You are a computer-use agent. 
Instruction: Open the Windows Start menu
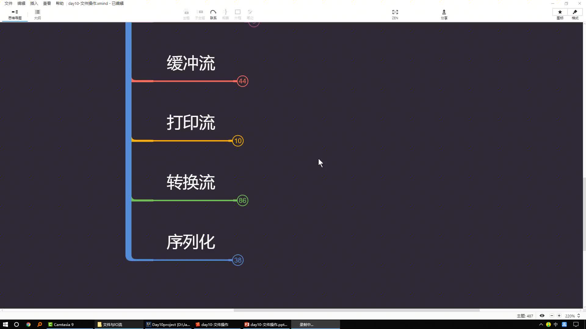pyautogui.click(x=5, y=324)
